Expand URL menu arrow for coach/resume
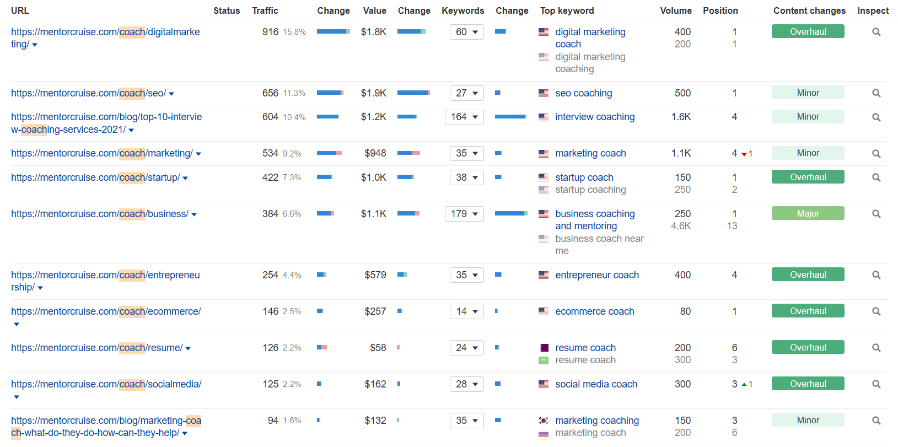Screen dimensions: 898x447 (x=188, y=349)
